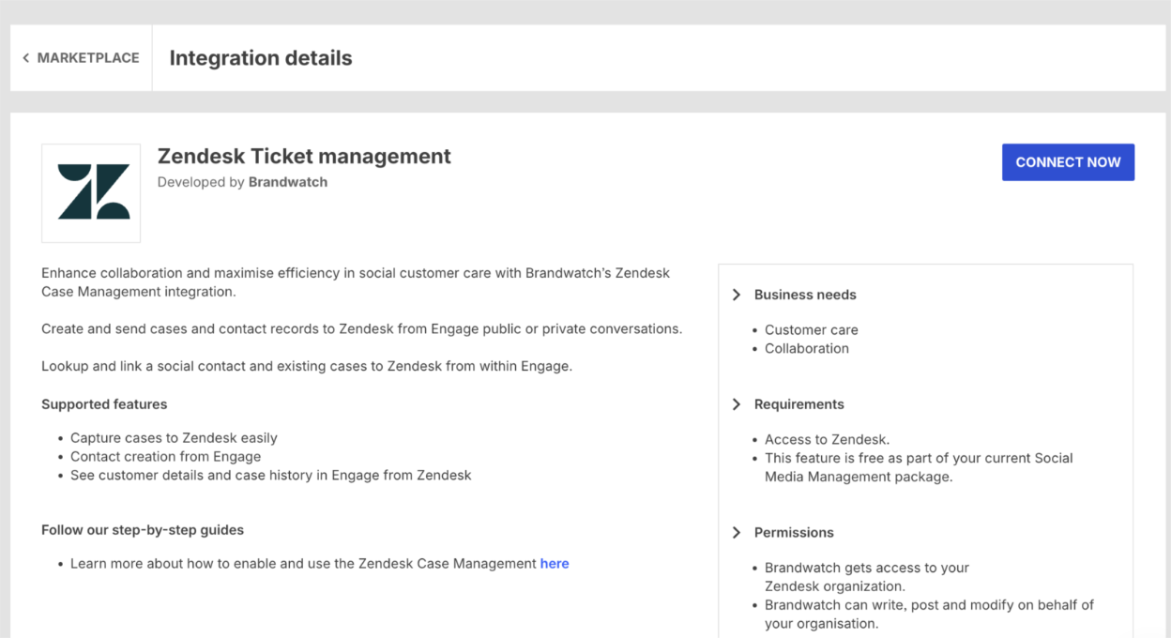1171x638 pixels.
Task: Click 'Brandwatch can write, post and modify' text
Action: click(929, 615)
